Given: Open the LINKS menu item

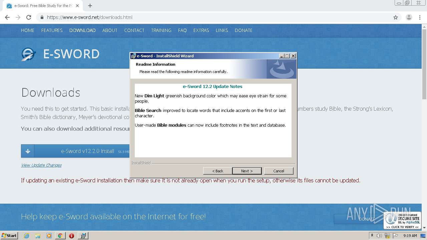Looking at the screenshot, I should [222, 30].
